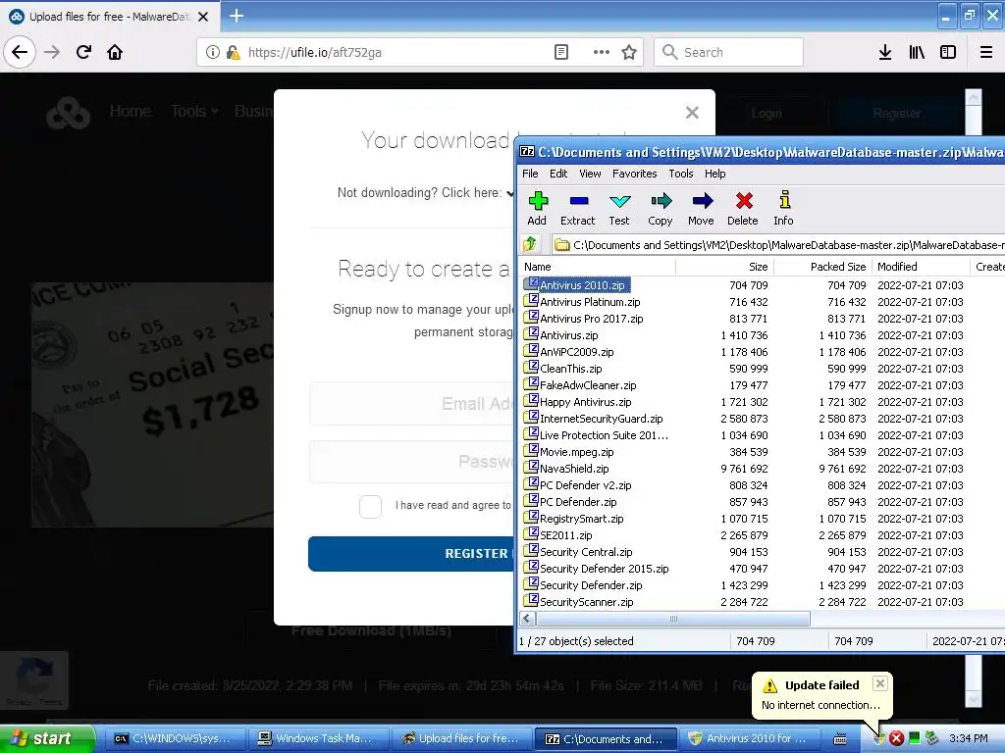Close the signup modal with the X
1005x753 pixels.
(692, 113)
